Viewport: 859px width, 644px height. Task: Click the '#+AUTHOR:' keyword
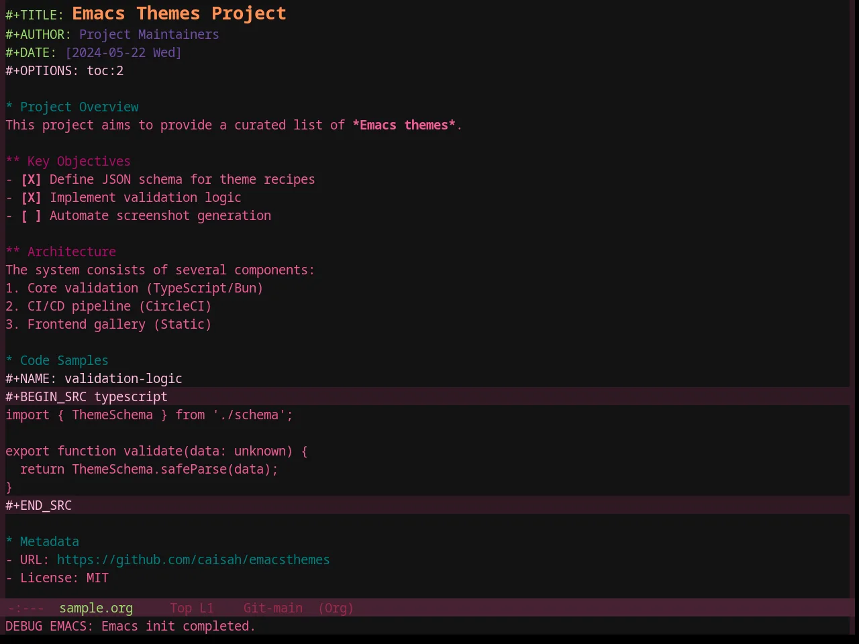[38, 35]
